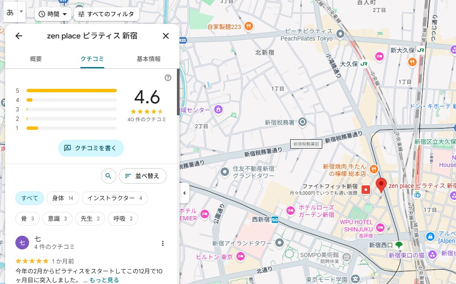
Task: Expand review with もっと見る link
Action: (104, 280)
